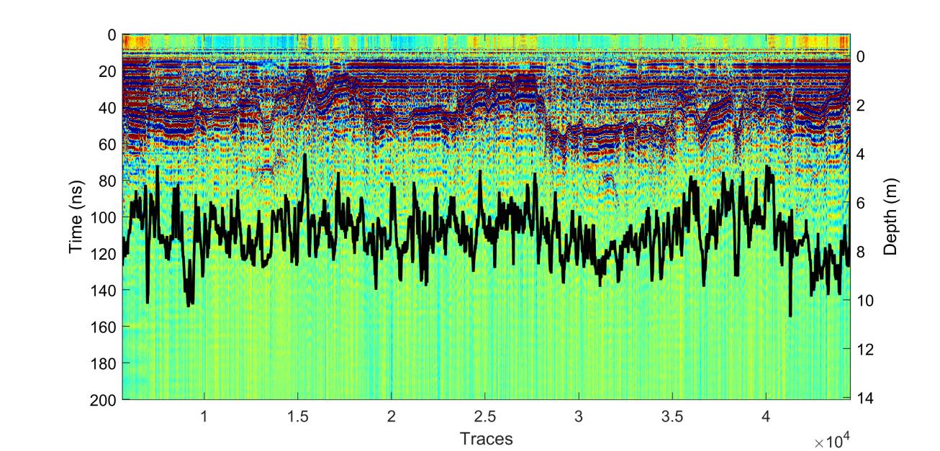
Task: Pick the 2.5 tick on Traces axis
Action: [x=485, y=416]
